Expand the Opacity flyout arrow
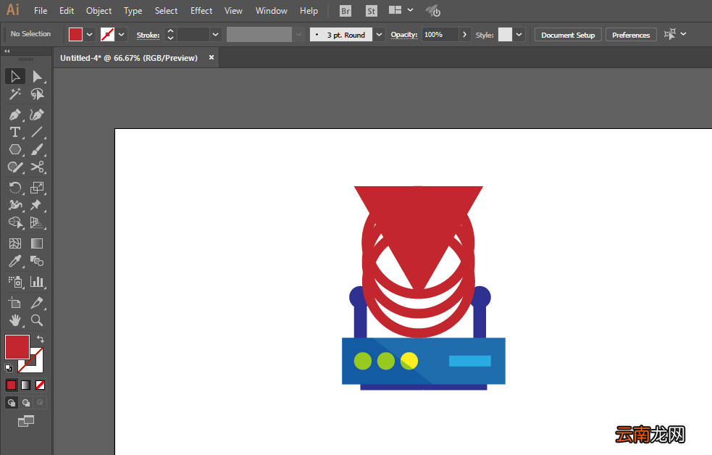The image size is (712, 455). [464, 35]
